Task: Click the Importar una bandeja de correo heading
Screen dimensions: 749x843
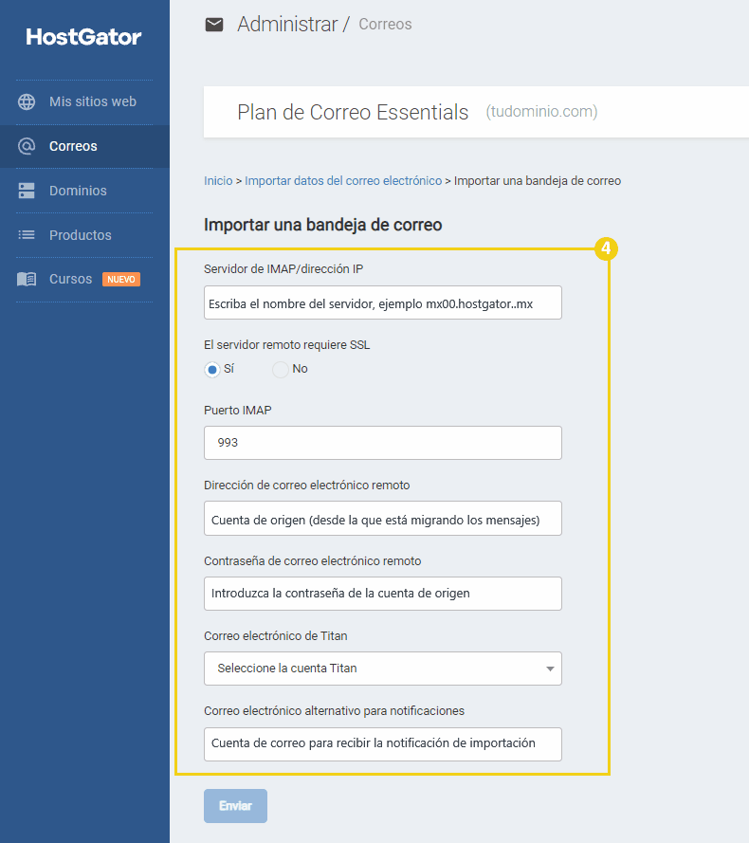Action: click(322, 225)
